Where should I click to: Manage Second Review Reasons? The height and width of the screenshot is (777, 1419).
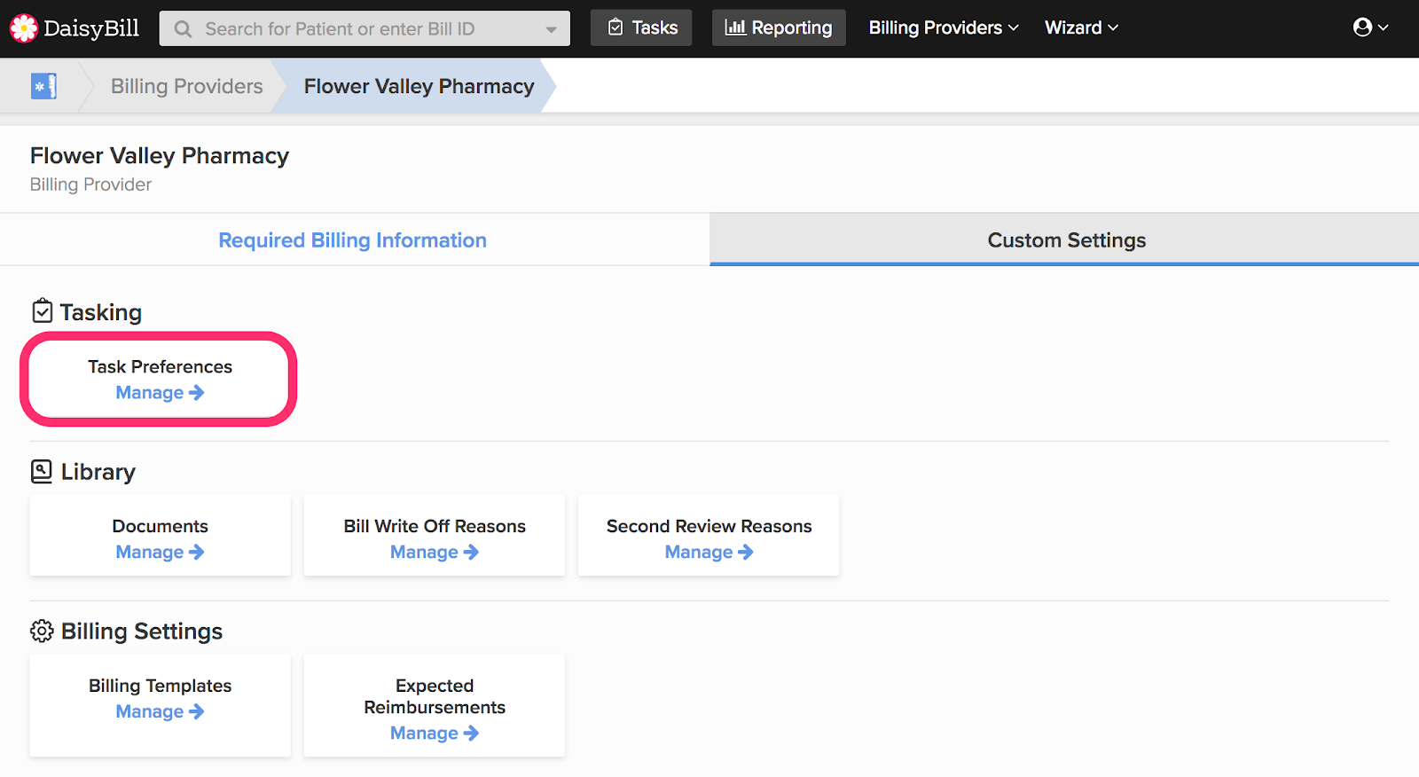pos(709,553)
